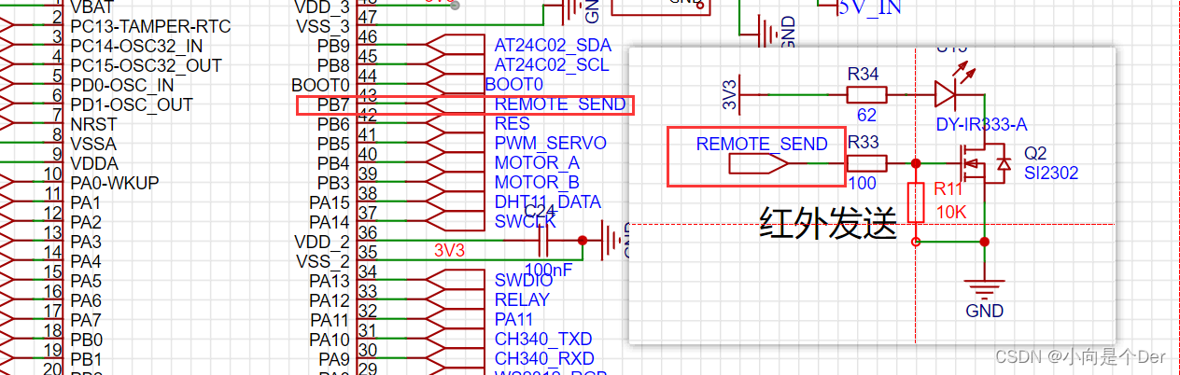Image resolution: width=1180 pixels, height=375 pixels.
Task: Click the PD0-OSC_IN pin label
Action: pyautogui.click(x=121, y=85)
